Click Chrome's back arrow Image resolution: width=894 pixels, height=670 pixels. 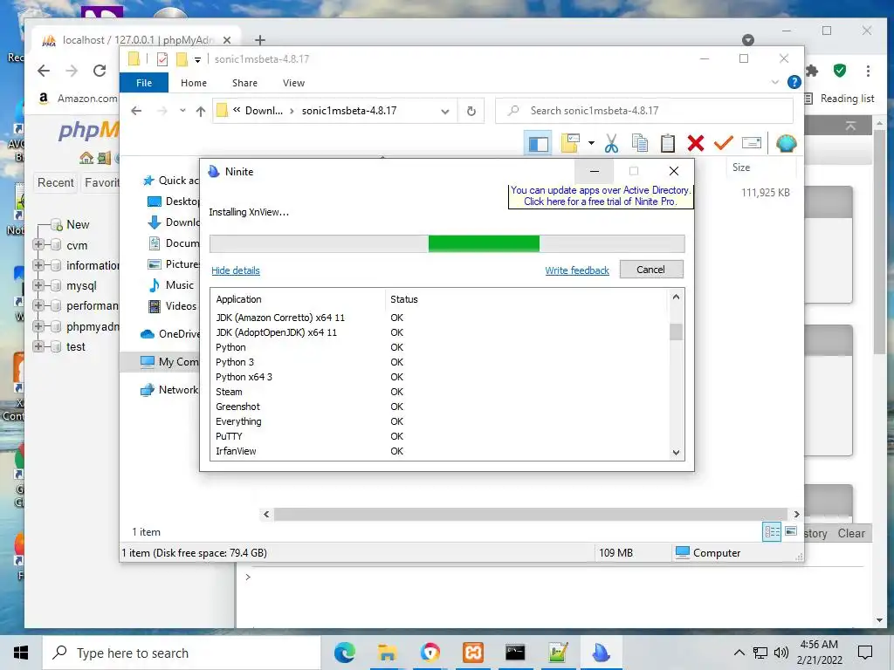click(44, 71)
